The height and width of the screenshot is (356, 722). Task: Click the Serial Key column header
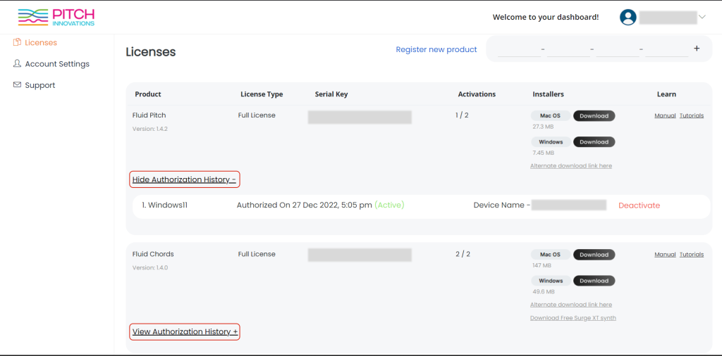pyautogui.click(x=331, y=94)
